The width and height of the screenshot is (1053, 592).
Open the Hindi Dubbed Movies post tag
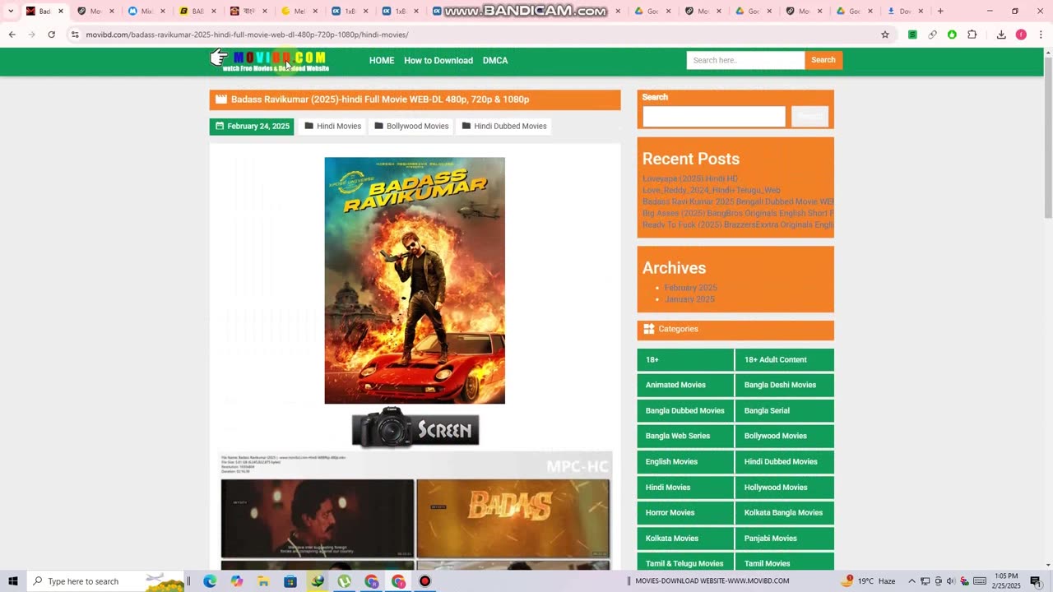coord(504,126)
